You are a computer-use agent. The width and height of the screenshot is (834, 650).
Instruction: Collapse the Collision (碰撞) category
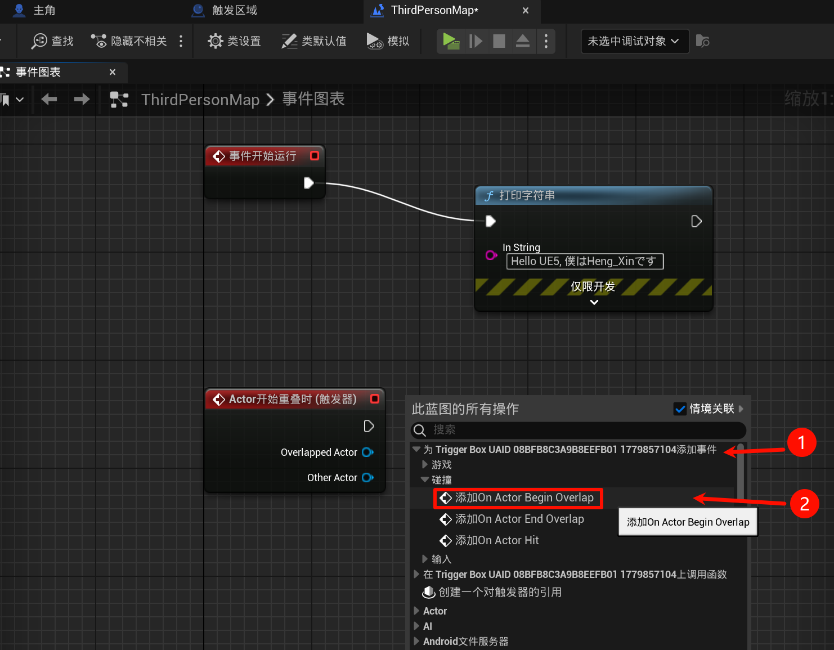pos(425,480)
